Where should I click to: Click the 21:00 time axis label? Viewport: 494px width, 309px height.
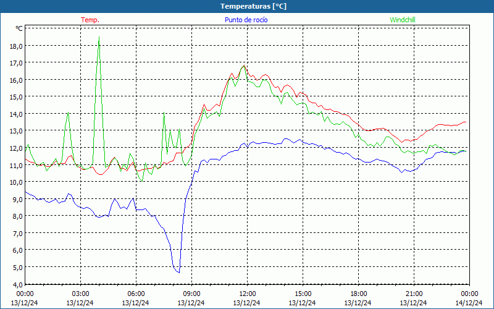coord(414,294)
